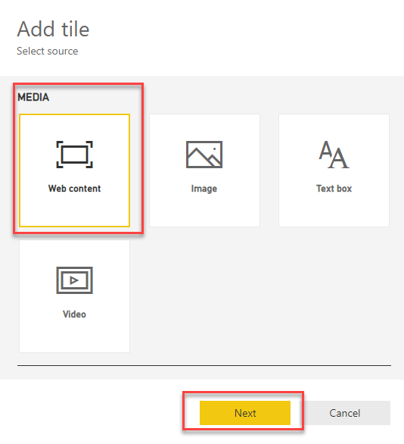
Task: Select the "Image" tile label
Action: pyautogui.click(x=204, y=189)
